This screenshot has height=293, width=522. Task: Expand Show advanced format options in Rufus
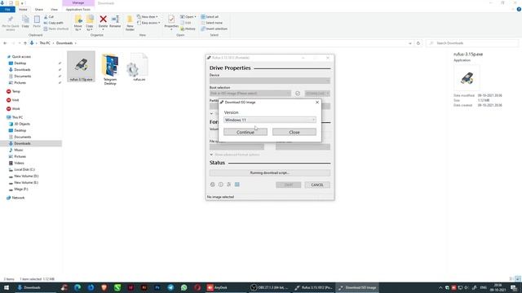[x=235, y=155]
